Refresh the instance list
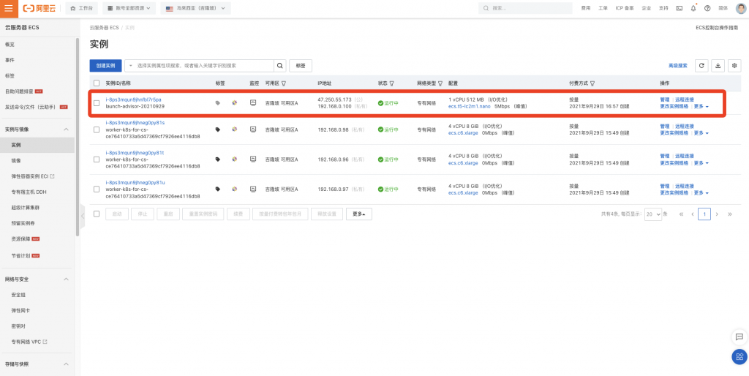Screen dimensions: 749x376 pos(701,65)
